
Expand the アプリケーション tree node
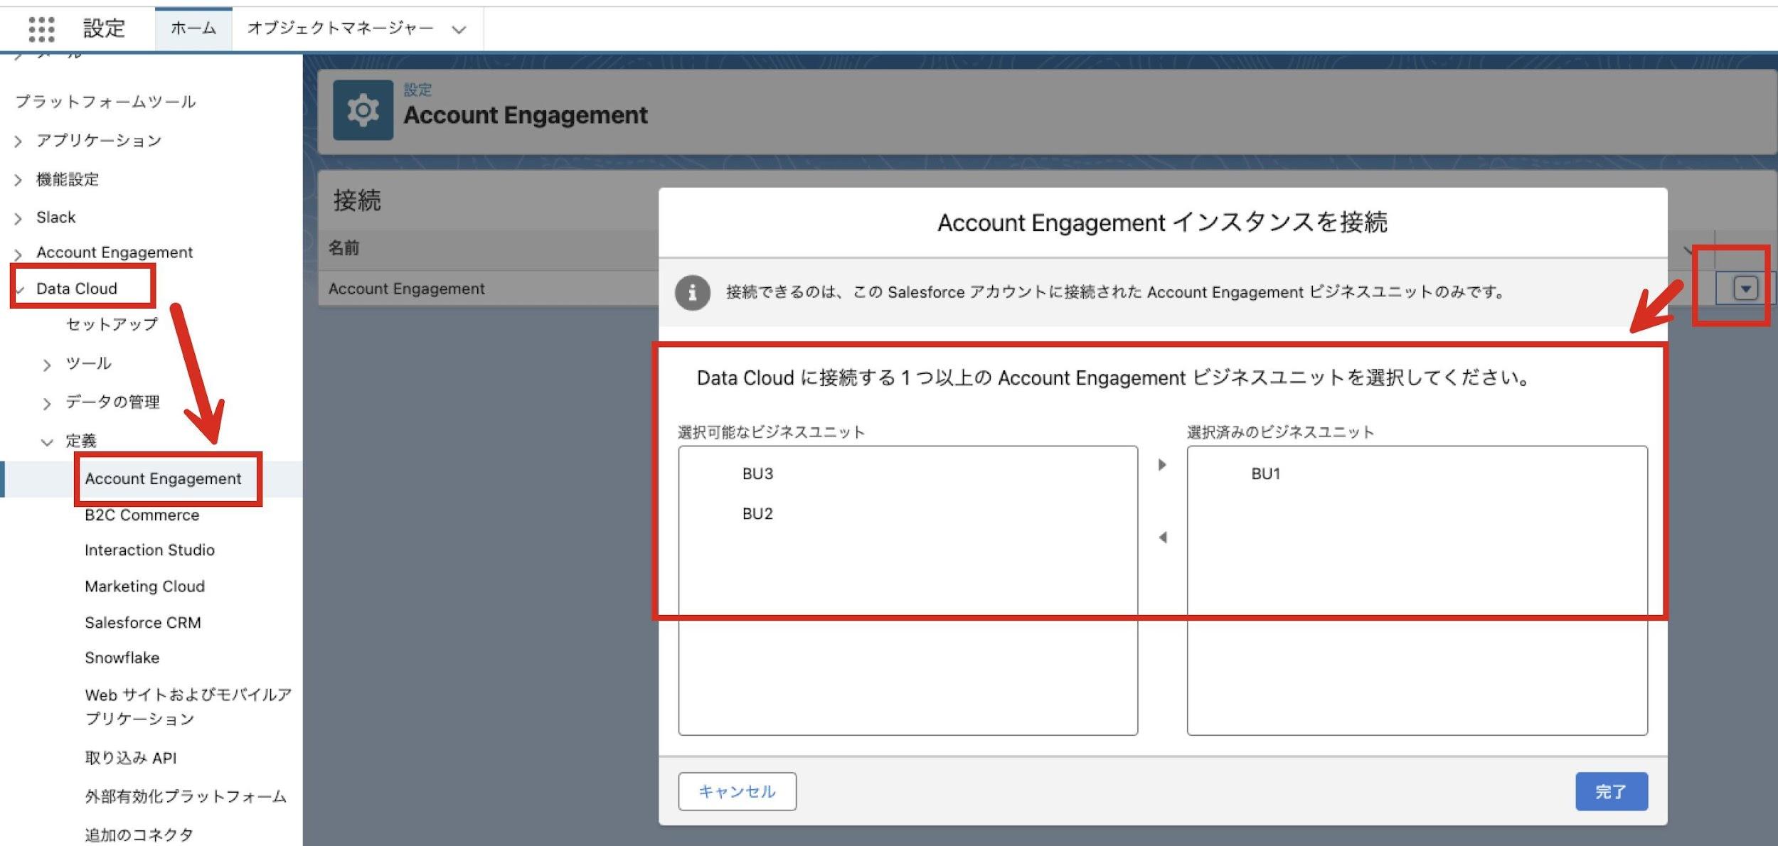18,141
